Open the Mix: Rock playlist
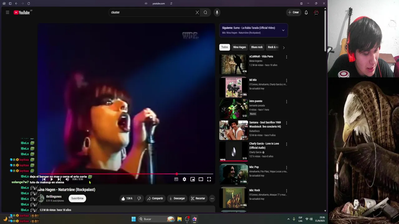The image size is (399, 224). tap(233, 198)
